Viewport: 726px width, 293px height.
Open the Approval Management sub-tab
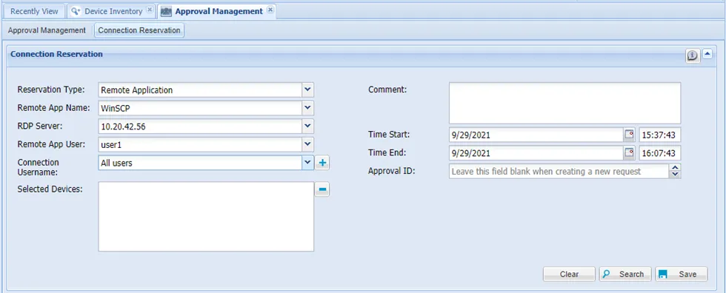coord(47,30)
